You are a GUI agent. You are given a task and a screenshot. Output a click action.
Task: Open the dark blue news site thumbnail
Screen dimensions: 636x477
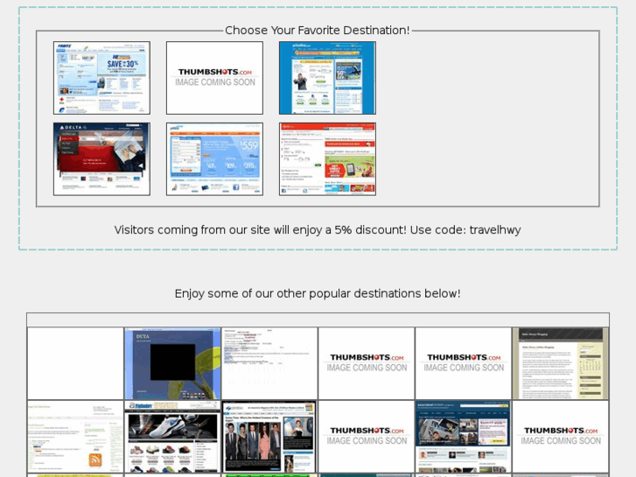tap(464, 437)
